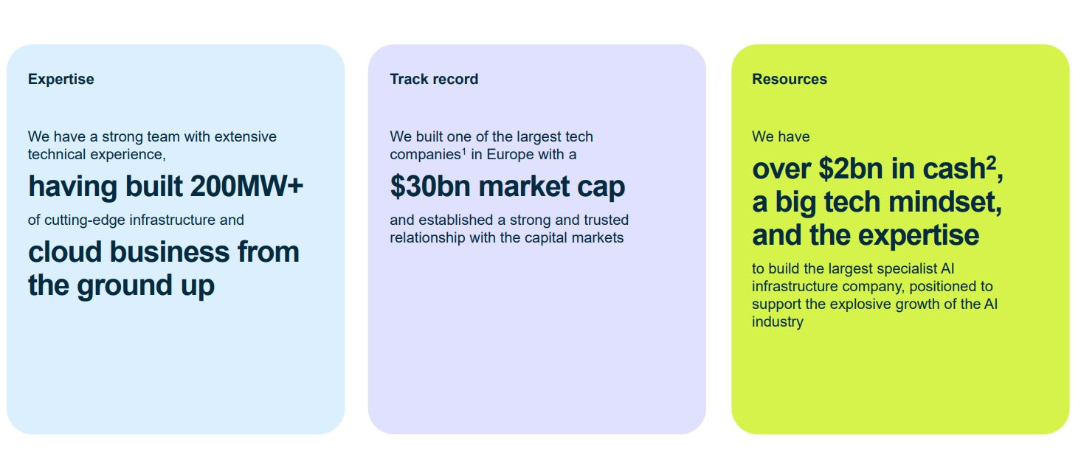
Task: Click the "Resources" card heading
Action: coord(790,79)
